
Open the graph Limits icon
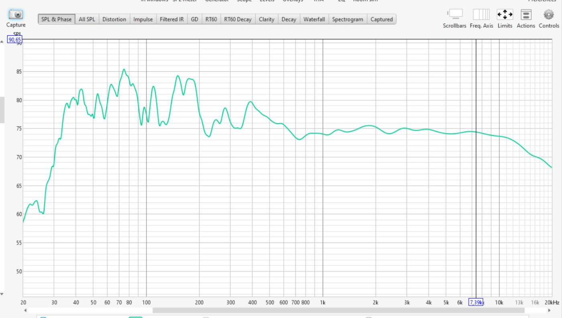[505, 15]
